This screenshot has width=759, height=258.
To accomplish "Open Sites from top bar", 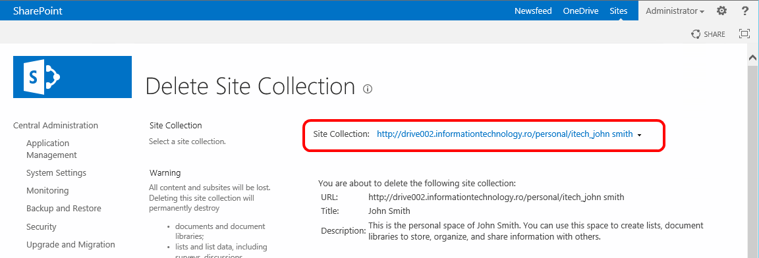I will 619,11.
